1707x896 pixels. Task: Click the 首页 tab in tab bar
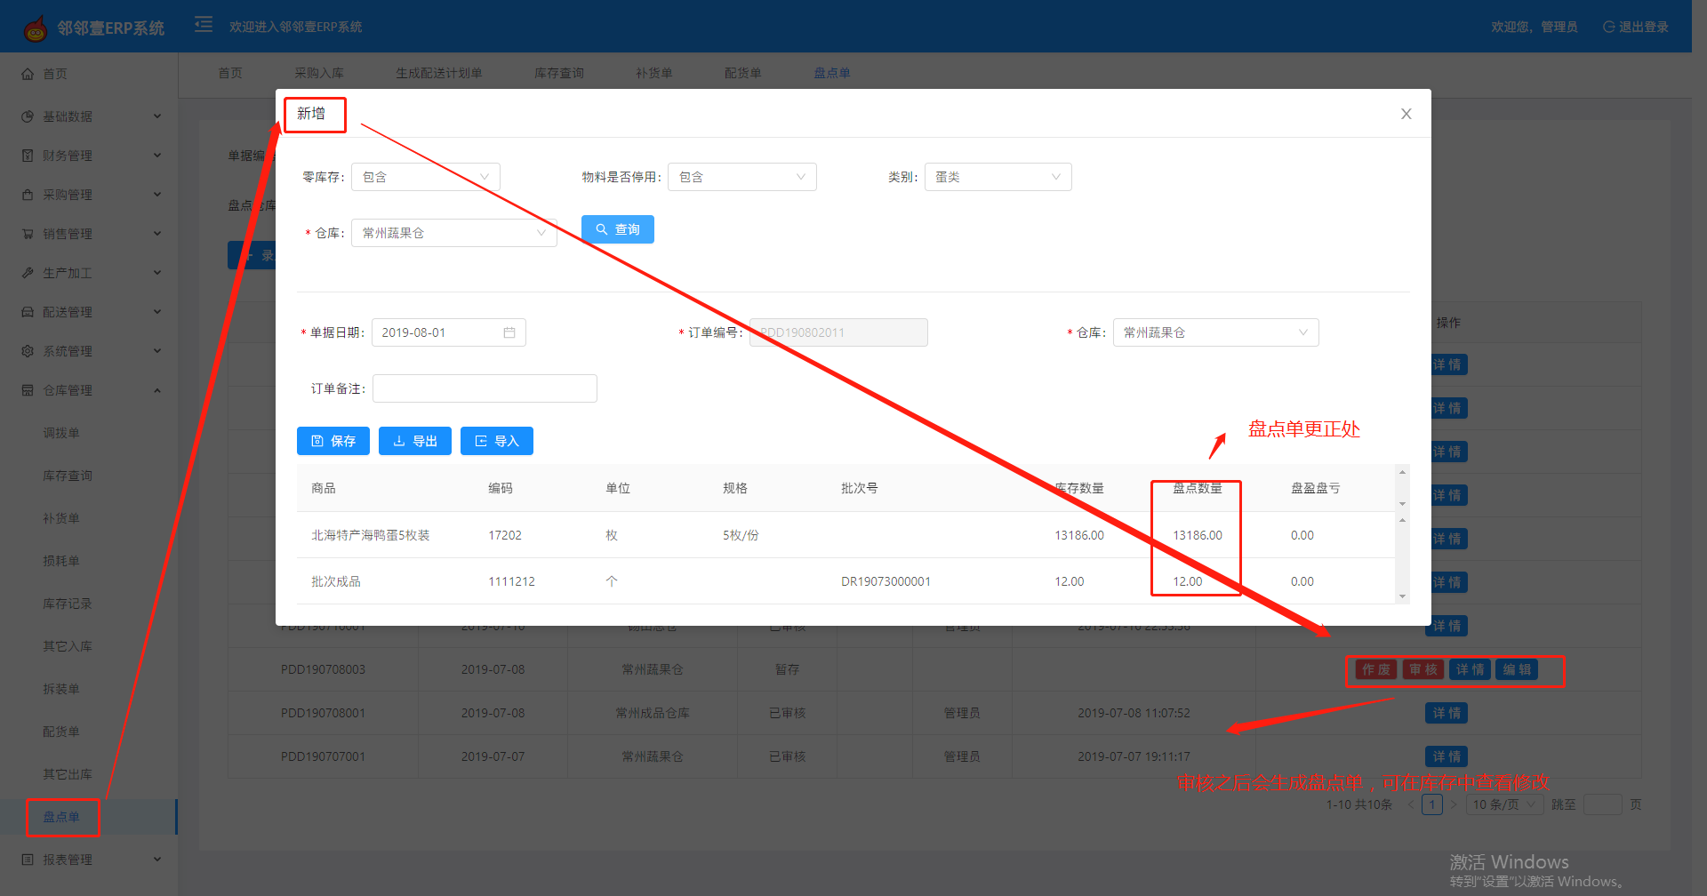pos(230,73)
